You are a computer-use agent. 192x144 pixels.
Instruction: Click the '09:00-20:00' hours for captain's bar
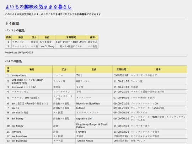pos(121,118)
